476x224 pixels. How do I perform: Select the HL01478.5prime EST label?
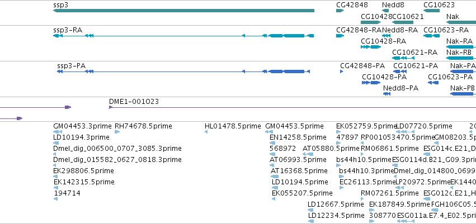233,126
